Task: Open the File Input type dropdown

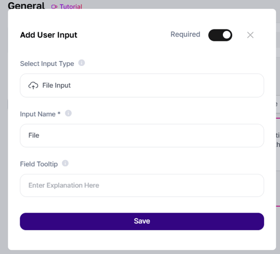Action: click(142, 86)
